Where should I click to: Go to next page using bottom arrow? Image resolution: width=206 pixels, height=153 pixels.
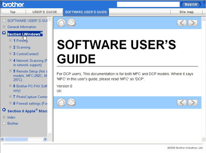point(193,103)
